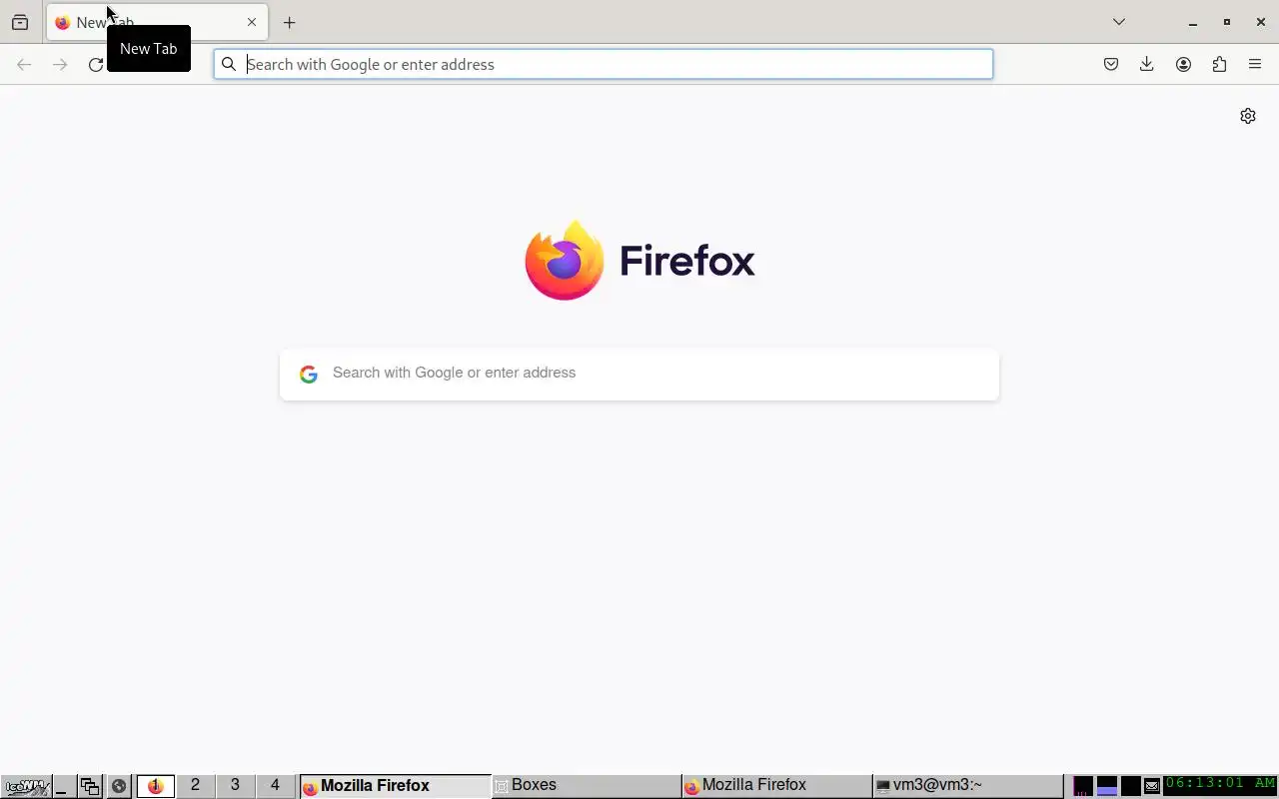Focus the top address bar field
Viewport: 1279px width, 799px height.
pyautogui.click(x=603, y=64)
